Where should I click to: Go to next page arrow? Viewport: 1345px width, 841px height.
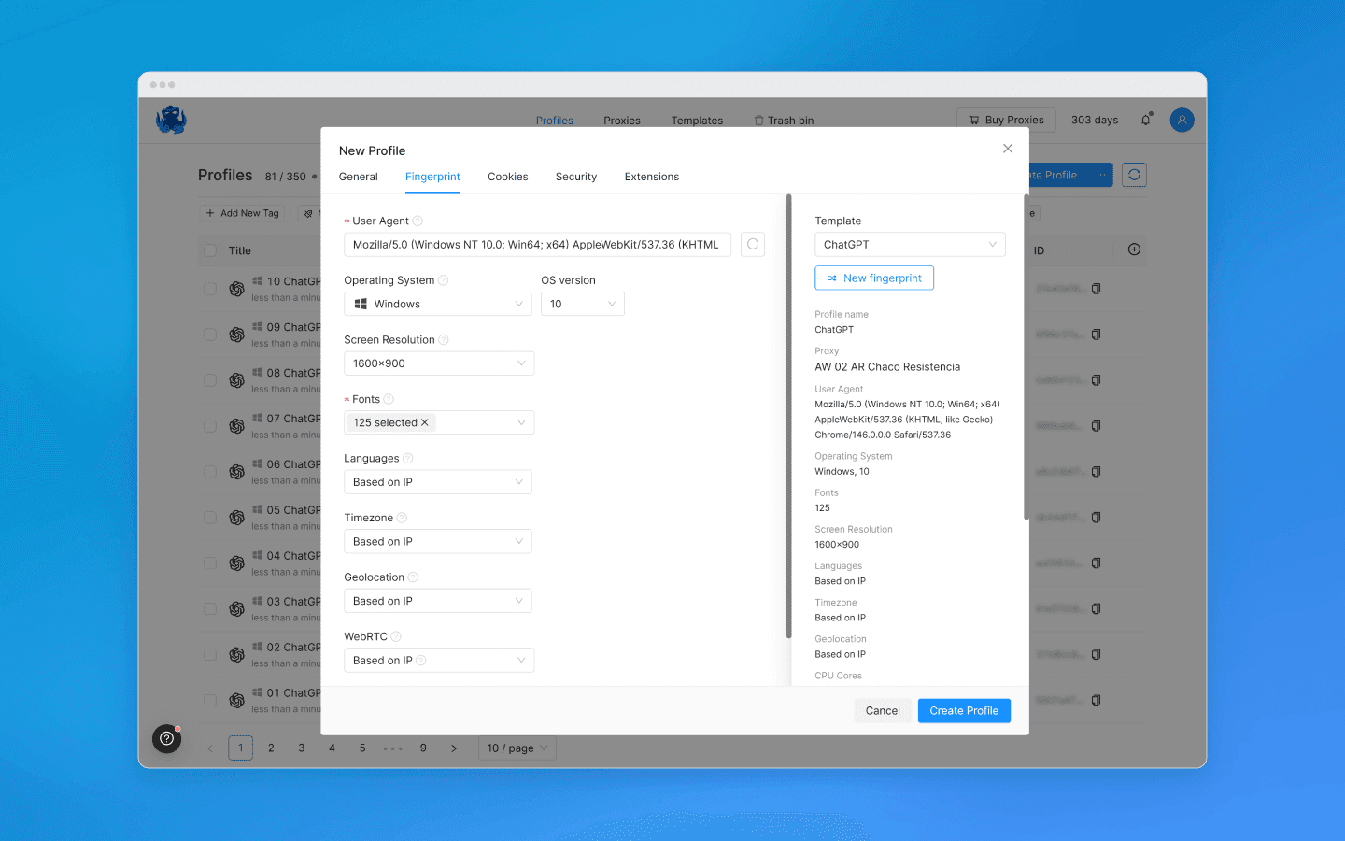pos(454,748)
